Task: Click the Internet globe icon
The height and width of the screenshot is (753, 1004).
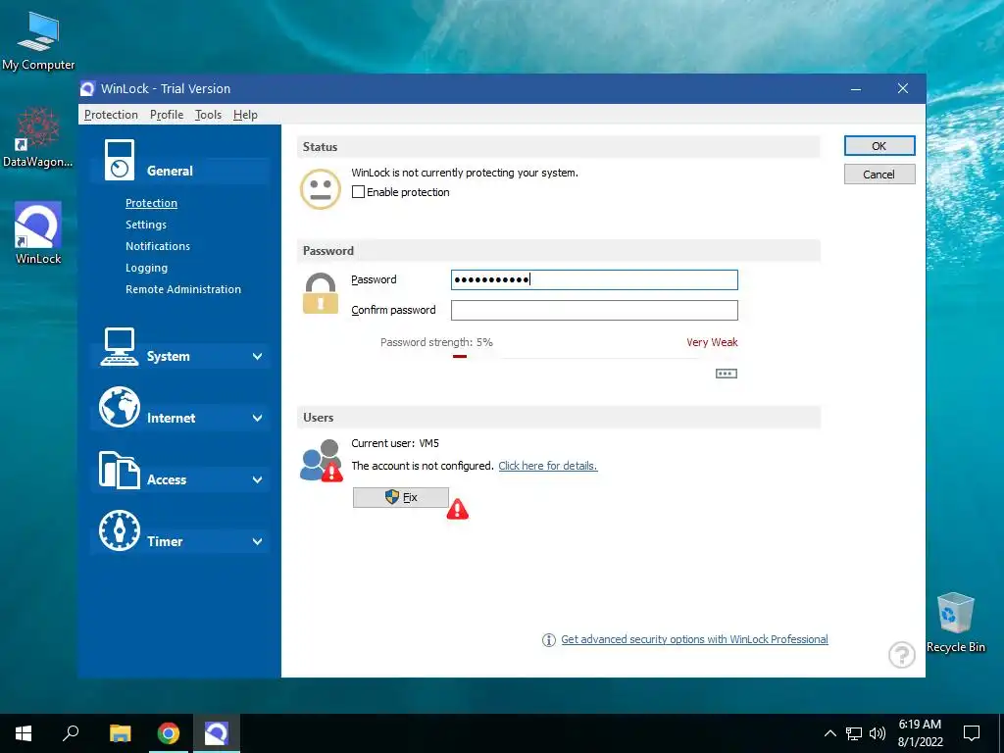Action: pyautogui.click(x=119, y=407)
